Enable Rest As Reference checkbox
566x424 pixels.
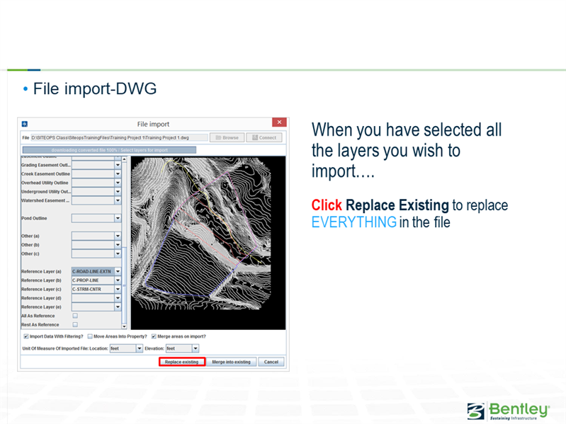point(75,324)
